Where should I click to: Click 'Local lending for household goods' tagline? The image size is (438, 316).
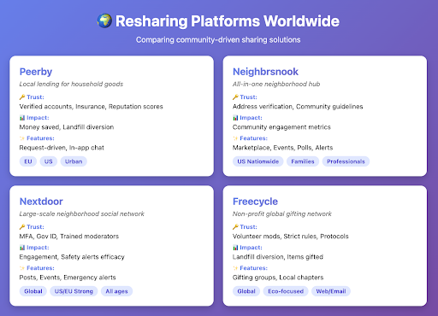(x=71, y=84)
